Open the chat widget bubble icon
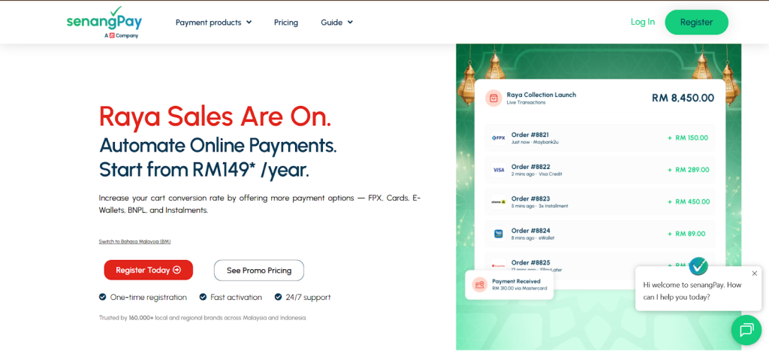Image resolution: width=769 pixels, height=351 pixels. (746, 330)
